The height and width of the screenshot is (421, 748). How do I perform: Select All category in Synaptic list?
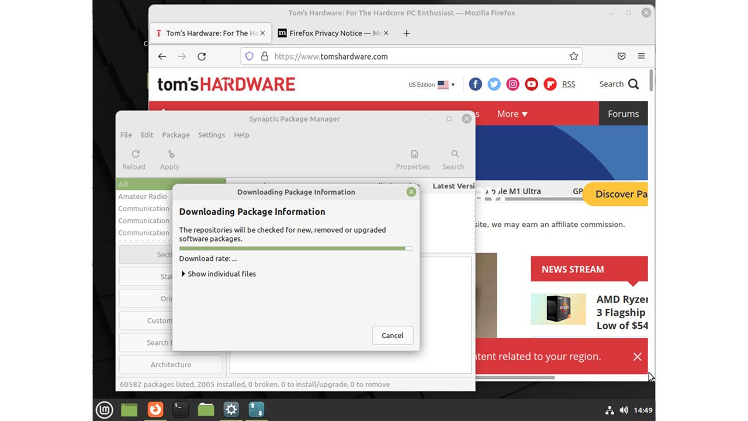[171, 184]
